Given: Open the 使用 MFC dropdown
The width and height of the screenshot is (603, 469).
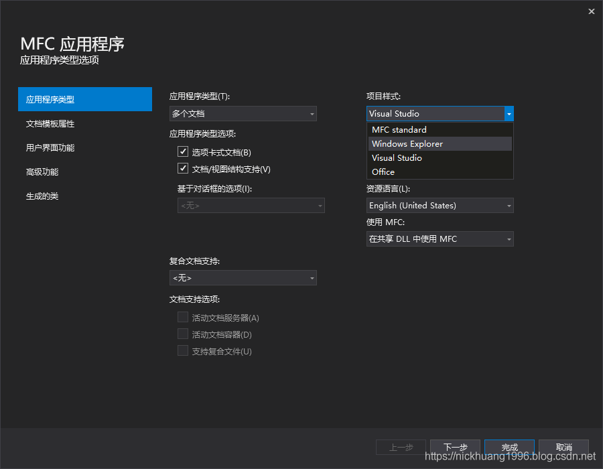Looking at the screenshot, I should pos(440,239).
